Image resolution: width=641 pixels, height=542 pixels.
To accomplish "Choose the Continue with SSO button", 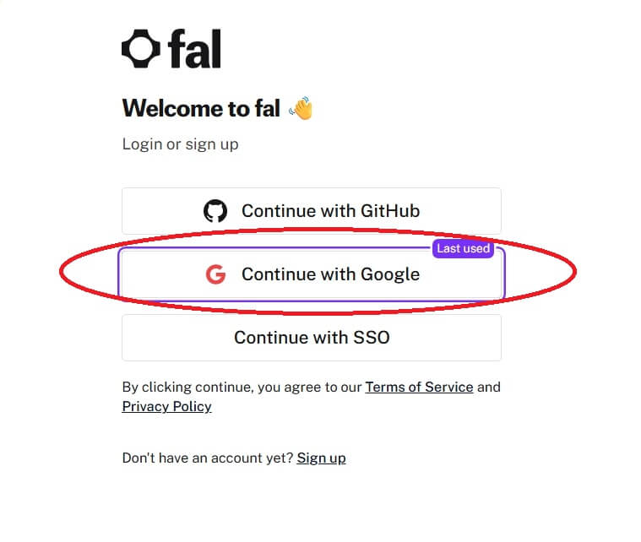I will tap(312, 338).
